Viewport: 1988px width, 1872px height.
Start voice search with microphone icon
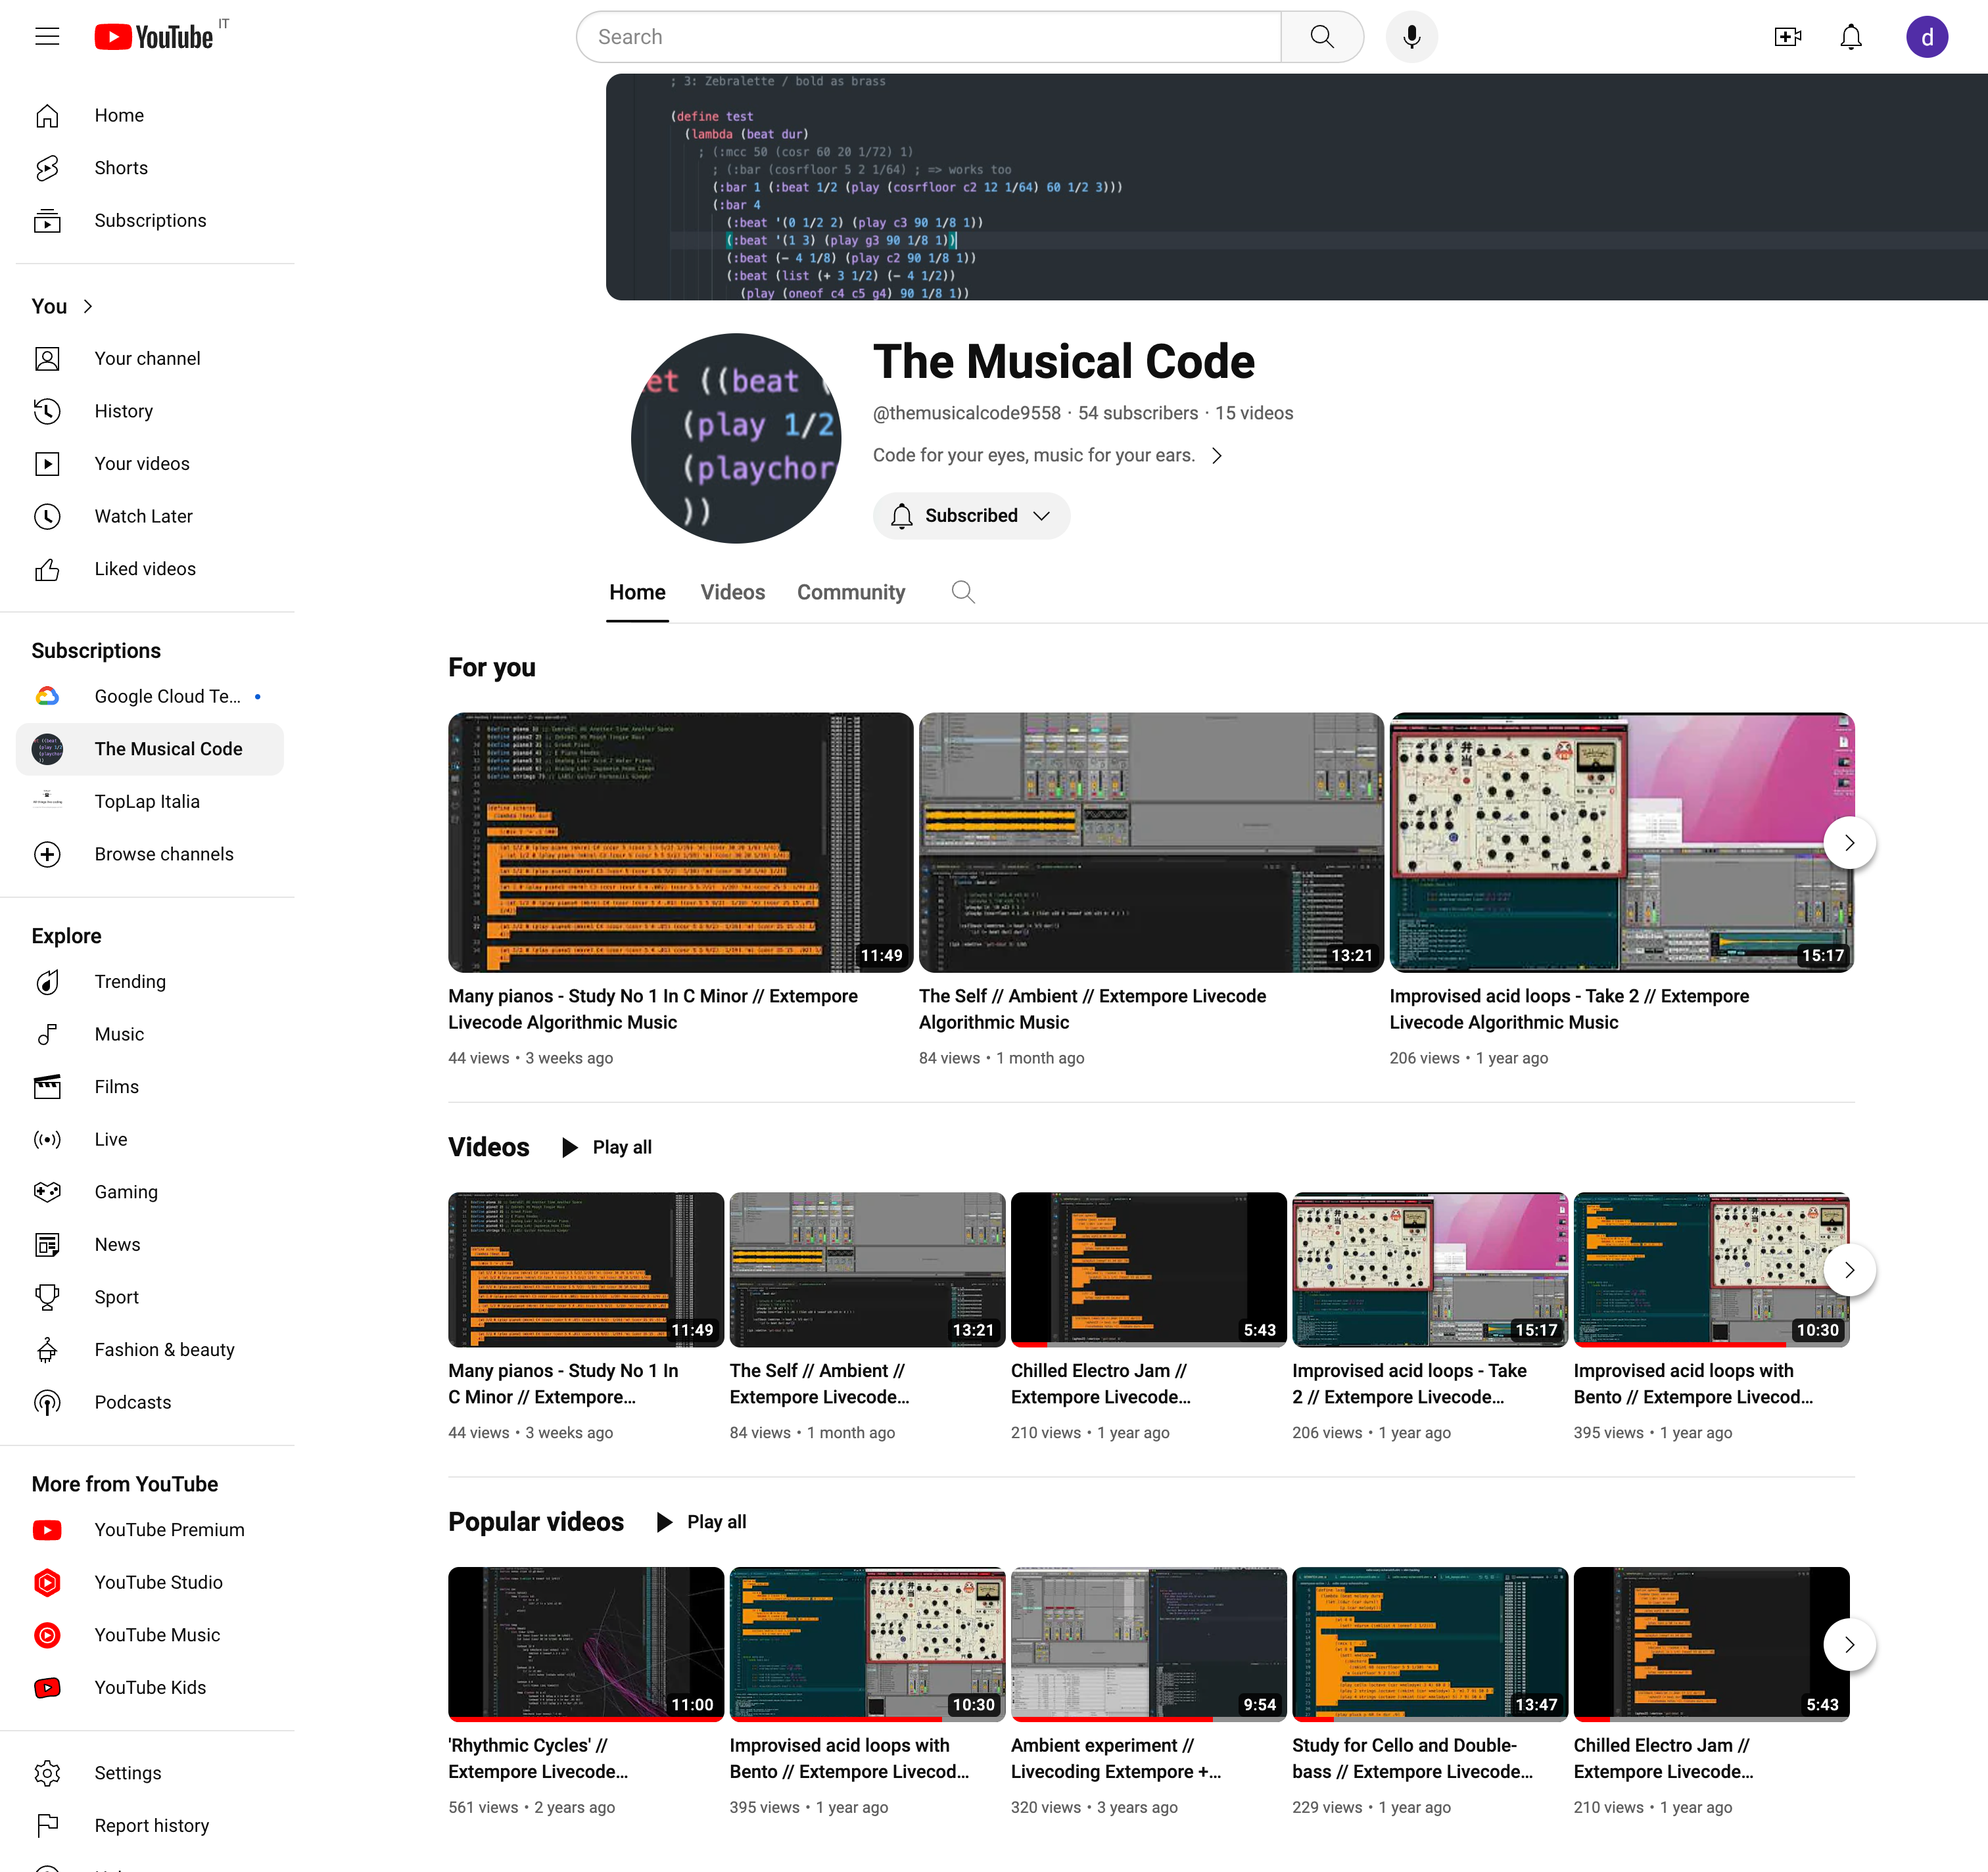[1411, 37]
